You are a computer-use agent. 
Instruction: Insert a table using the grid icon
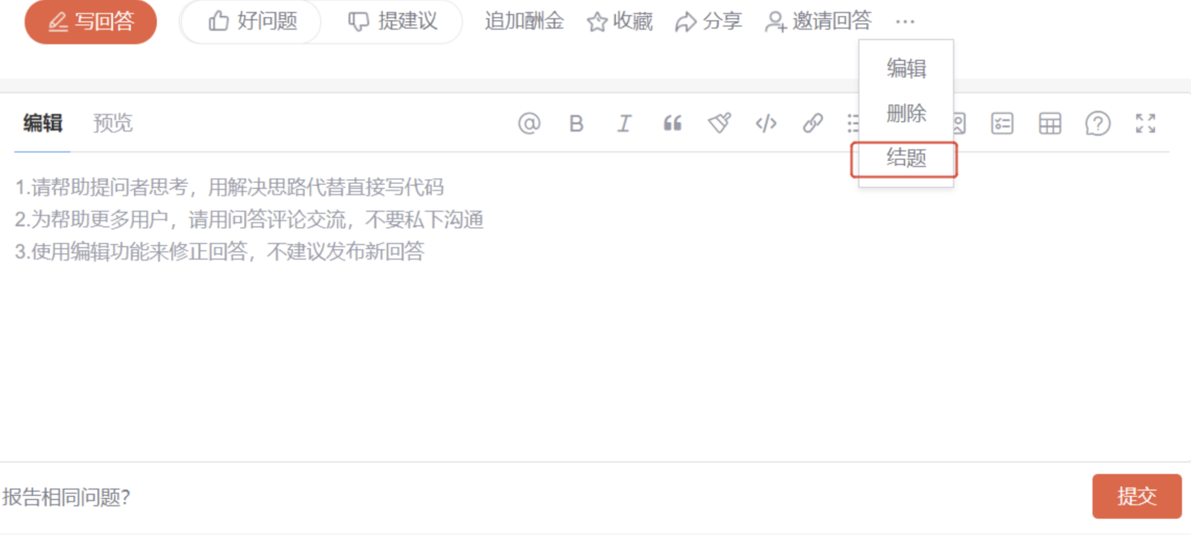point(1050,123)
